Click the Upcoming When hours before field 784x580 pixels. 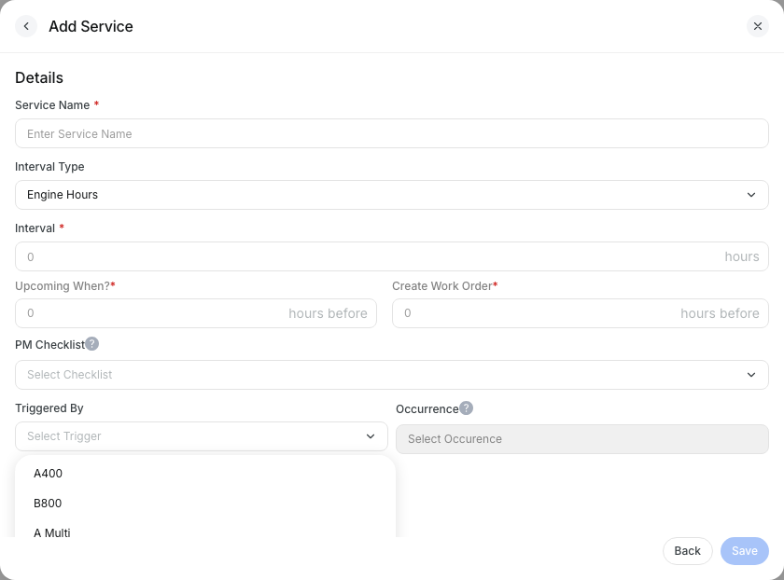point(195,313)
